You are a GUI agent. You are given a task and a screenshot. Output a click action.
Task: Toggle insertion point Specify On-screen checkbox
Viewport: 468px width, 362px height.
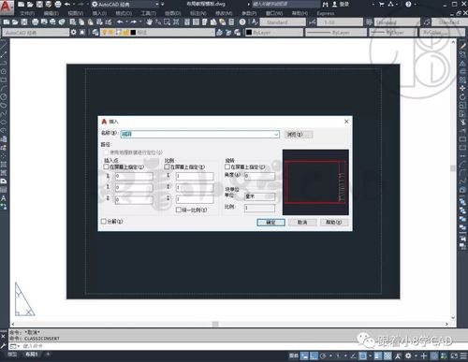point(106,167)
